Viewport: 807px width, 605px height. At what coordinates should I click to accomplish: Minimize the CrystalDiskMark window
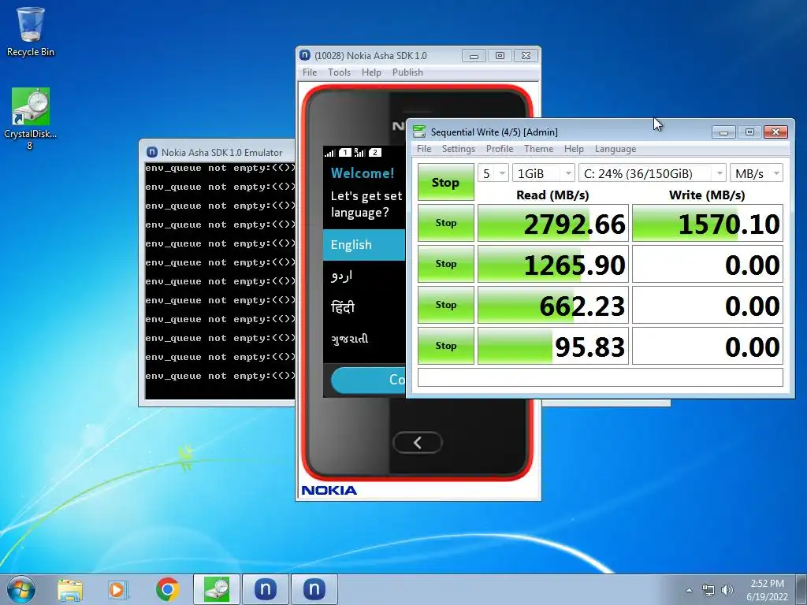pyautogui.click(x=723, y=132)
